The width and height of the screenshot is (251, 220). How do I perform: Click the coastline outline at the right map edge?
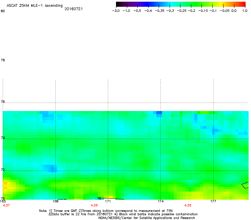245,185
